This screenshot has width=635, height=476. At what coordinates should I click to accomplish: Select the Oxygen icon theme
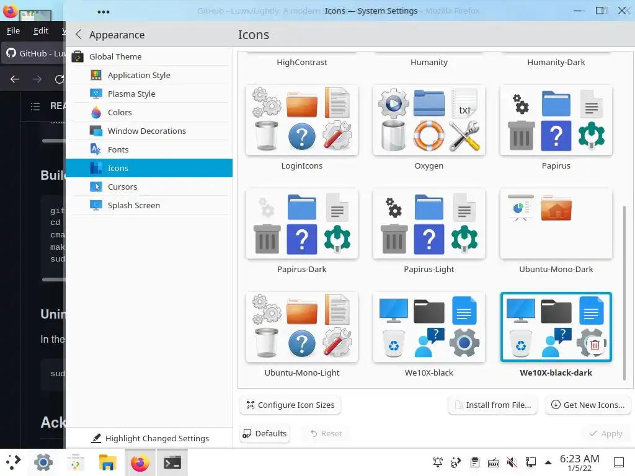coord(429,120)
